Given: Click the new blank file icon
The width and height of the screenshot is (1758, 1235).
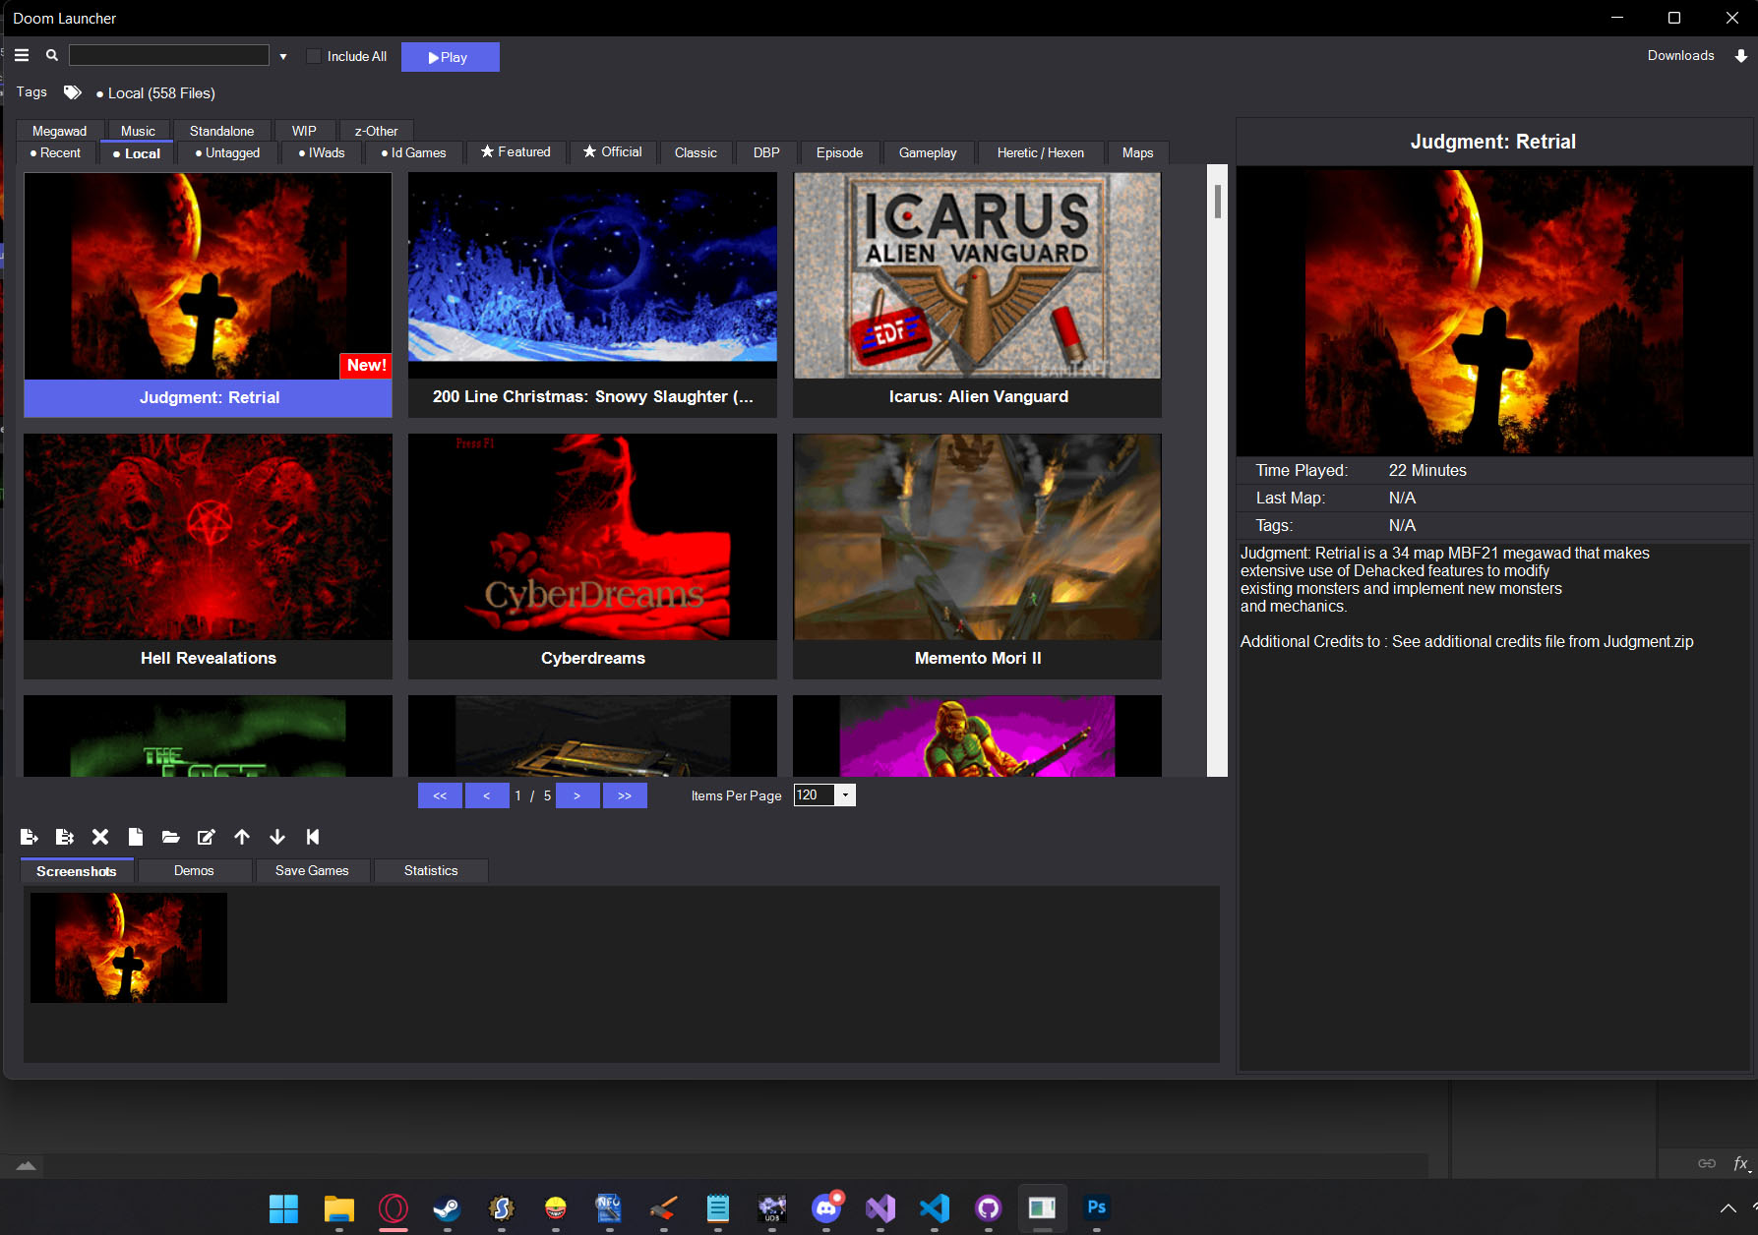Looking at the screenshot, I should click(136, 837).
